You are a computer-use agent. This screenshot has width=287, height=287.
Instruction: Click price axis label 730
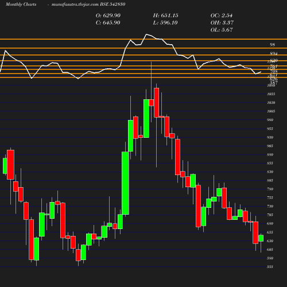coord(270,206)
